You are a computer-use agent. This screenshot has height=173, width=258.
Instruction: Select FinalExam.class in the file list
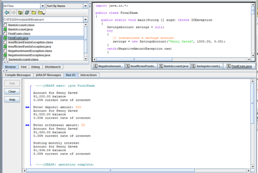[x=19, y=33]
